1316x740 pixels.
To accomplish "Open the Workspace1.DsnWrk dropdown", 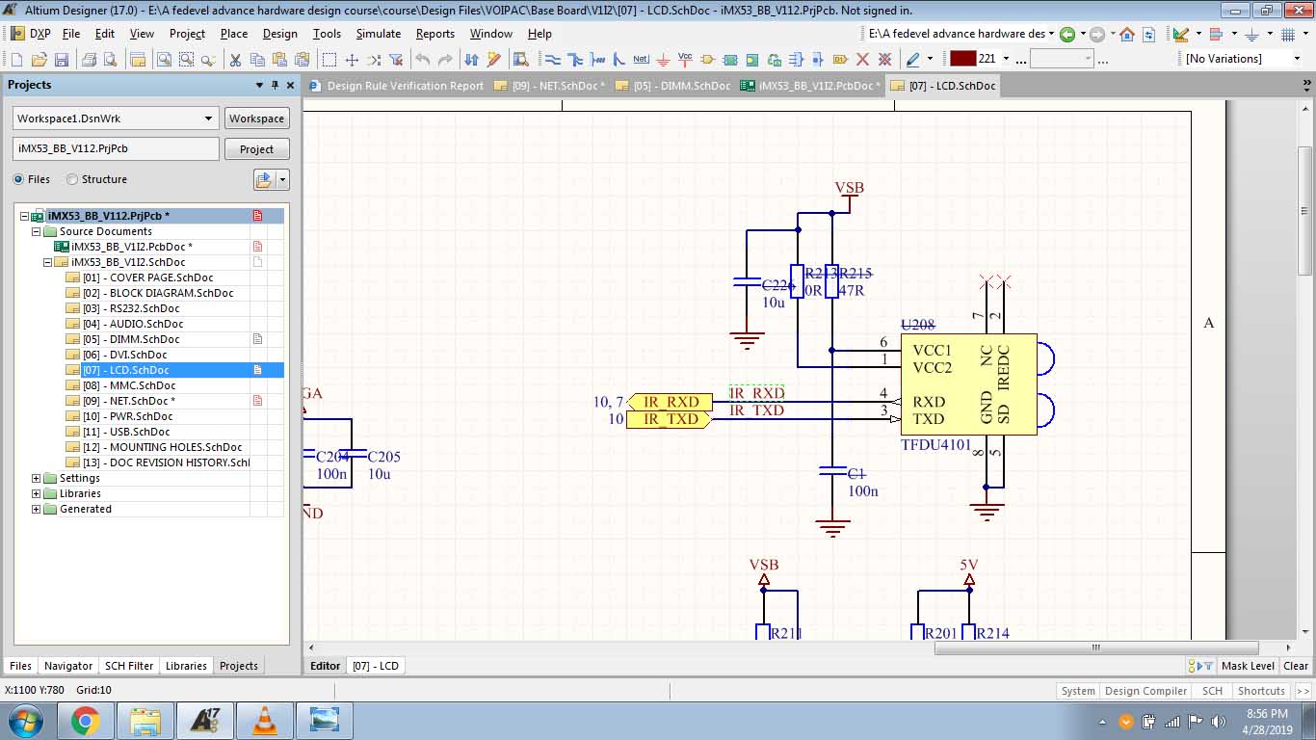I will point(208,119).
